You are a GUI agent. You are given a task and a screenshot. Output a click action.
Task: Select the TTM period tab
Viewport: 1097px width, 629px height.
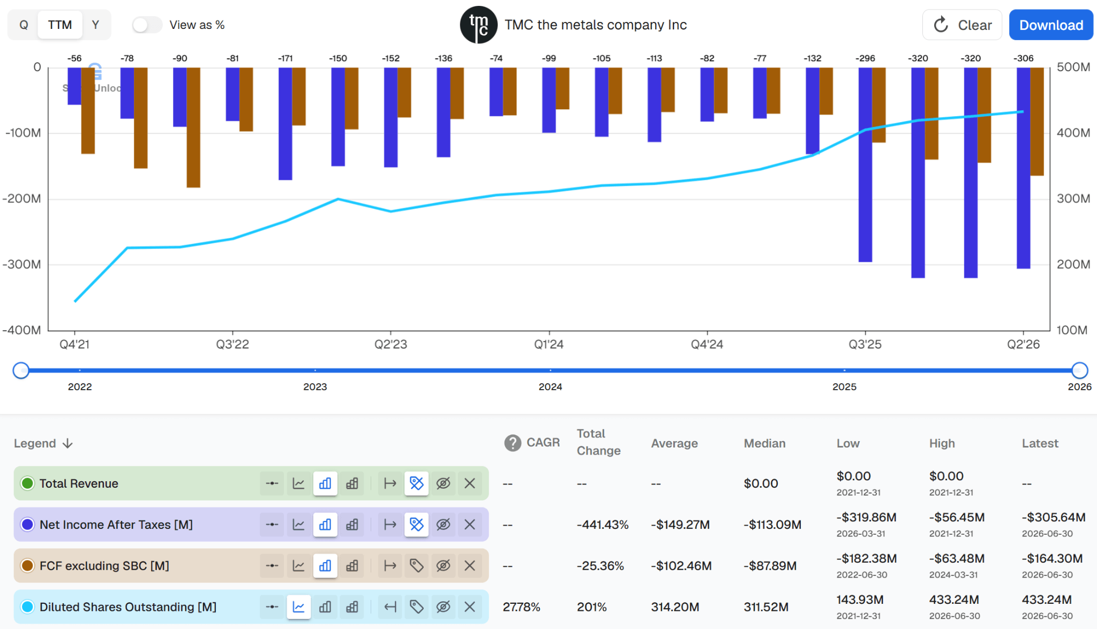(59, 25)
